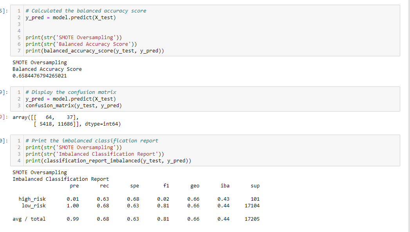Click the print 'Imbalanced Classification Report' code line
410x232 pixels.
point(95,154)
